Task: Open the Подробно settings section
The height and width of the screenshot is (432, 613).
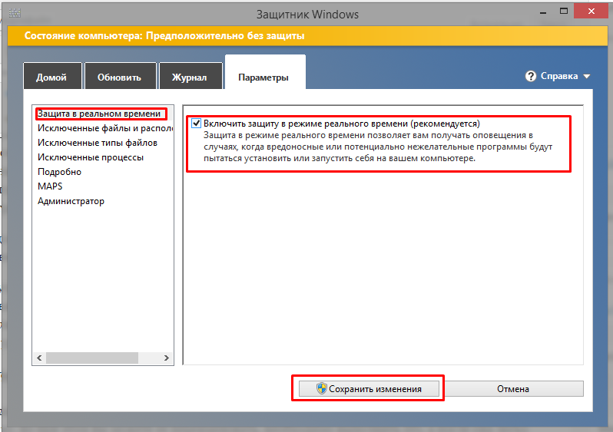Action: (59, 172)
